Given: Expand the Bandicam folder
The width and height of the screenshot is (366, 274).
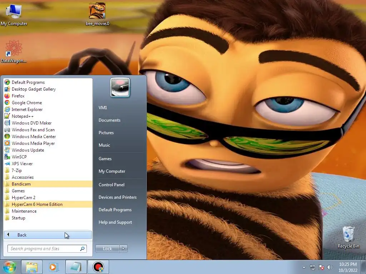Looking at the screenshot, I should (x=48, y=184).
